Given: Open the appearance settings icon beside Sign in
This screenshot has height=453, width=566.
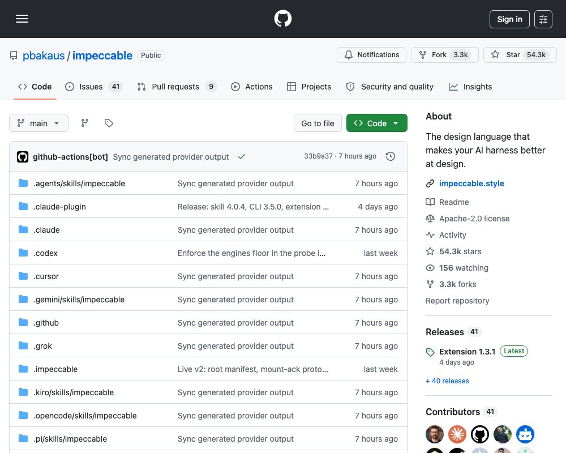Looking at the screenshot, I should click(543, 19).
